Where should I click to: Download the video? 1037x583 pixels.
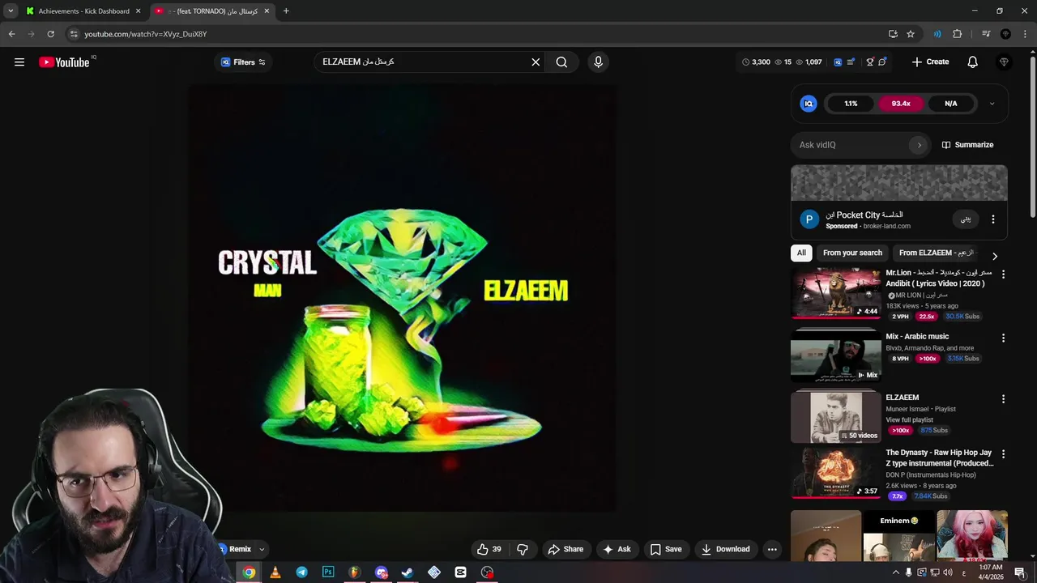click(726, 549)
